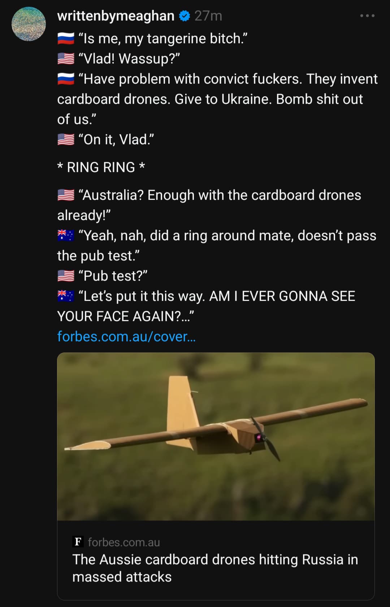Click US flag beside "On it, Vlad."
Screen dimensions: 390x607
tap(66, 140)
